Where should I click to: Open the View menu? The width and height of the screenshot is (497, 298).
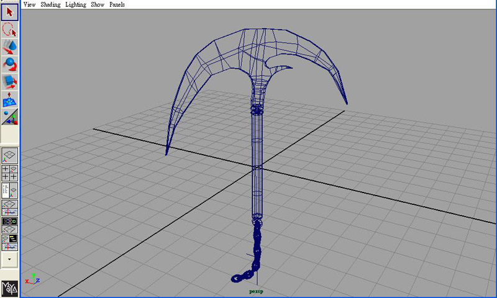pos(29,4)
